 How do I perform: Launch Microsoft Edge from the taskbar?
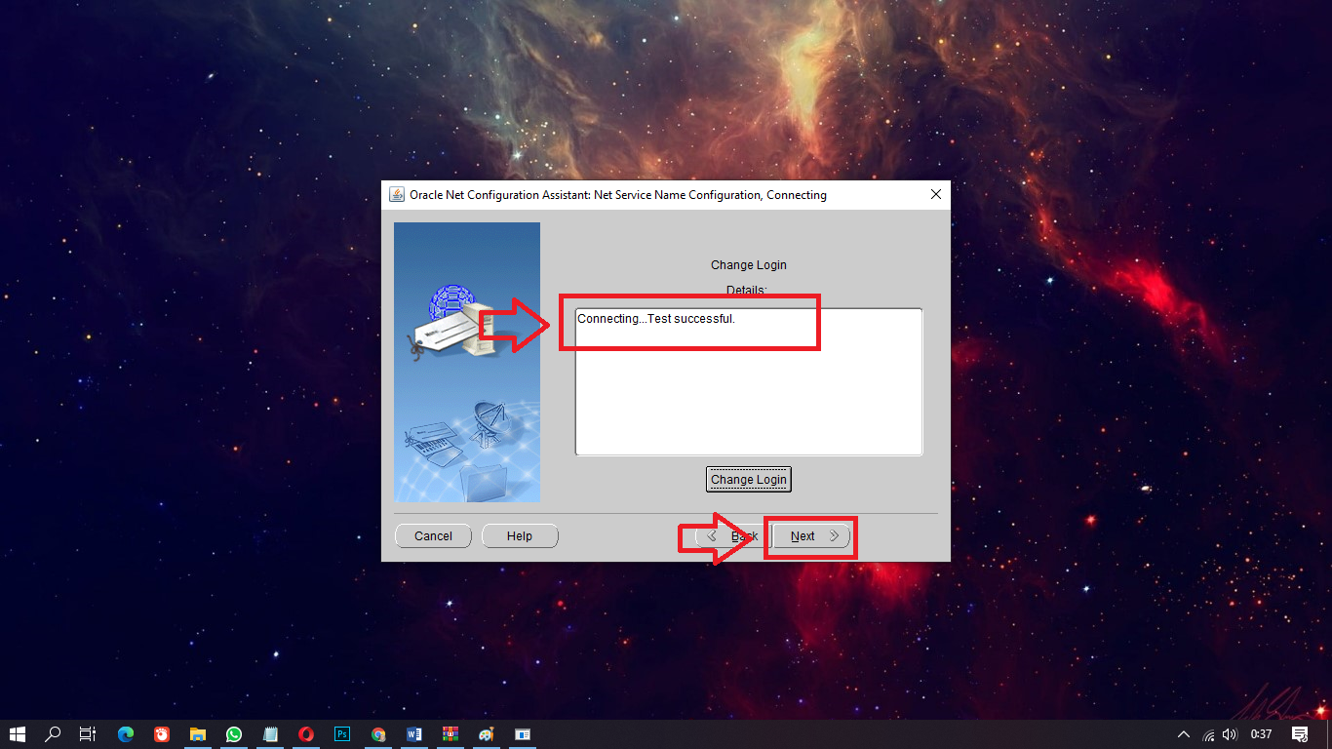125,734
